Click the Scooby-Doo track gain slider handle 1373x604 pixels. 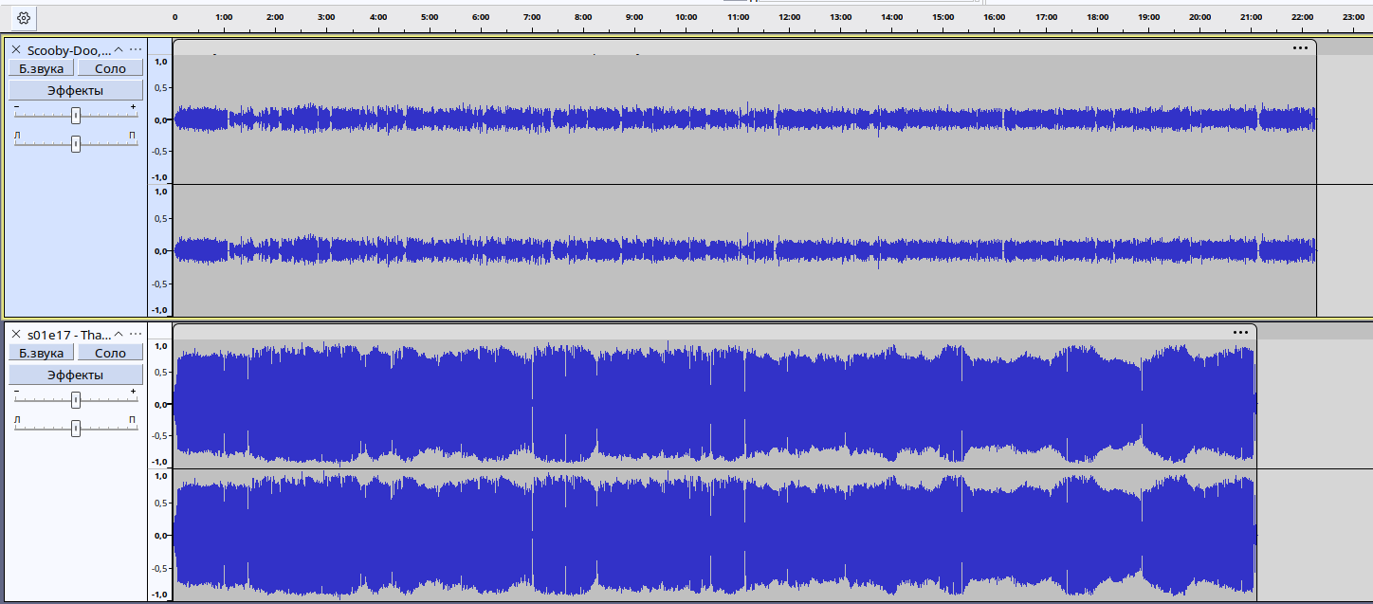click(x=76, y=116)
